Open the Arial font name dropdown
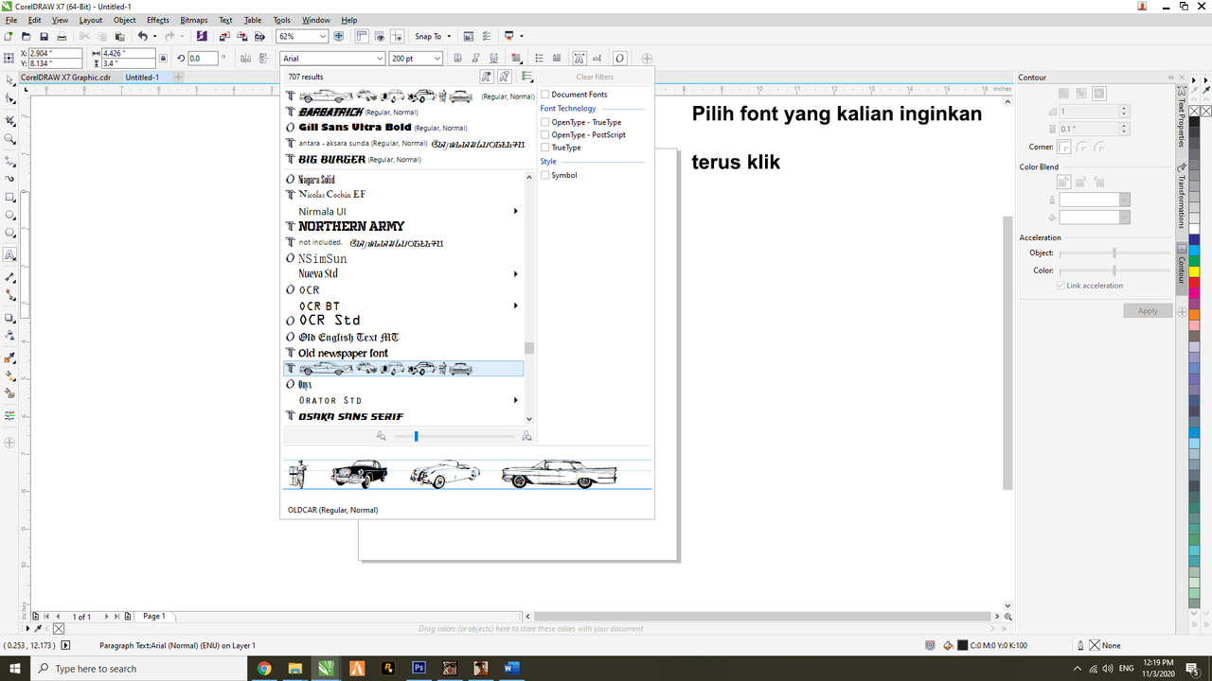The width and height of the screenshot is (1212, 681). click(x=381, y=59)
